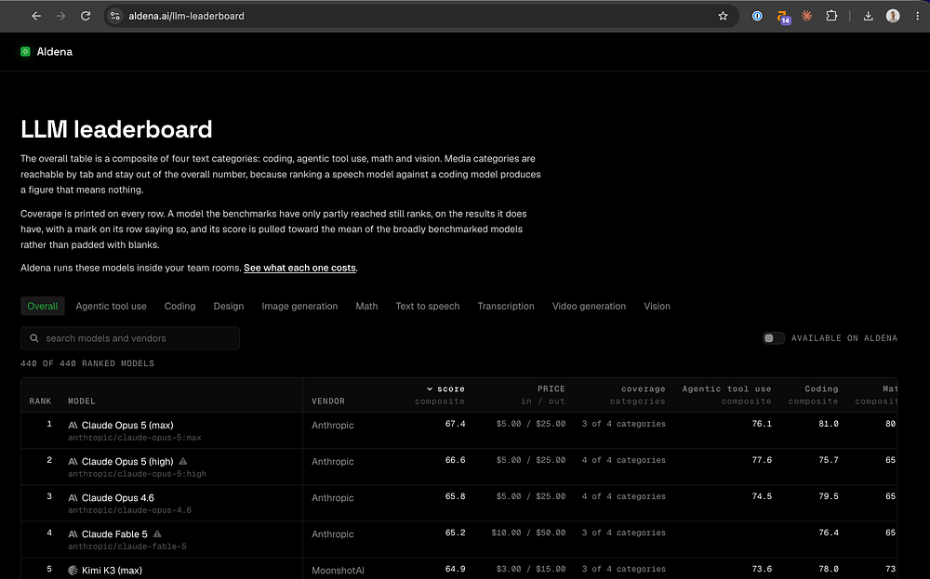Click the VENDOR column header

pyautogui.click(x=328, y=401)
